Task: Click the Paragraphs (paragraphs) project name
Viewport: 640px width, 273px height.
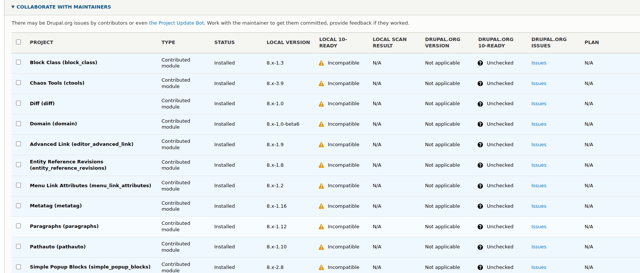Action: click(x=64, y=226)
